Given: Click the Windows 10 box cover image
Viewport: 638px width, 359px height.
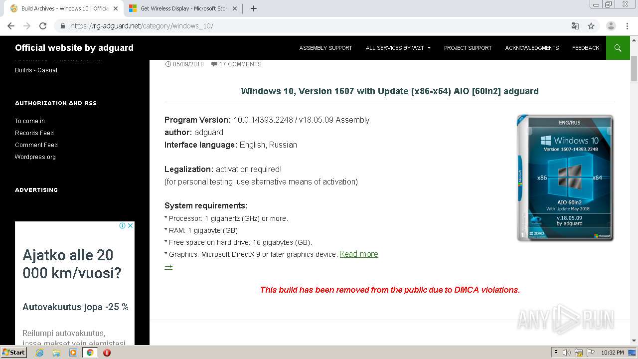Looking at the screenshot, I should click(565, 178).
